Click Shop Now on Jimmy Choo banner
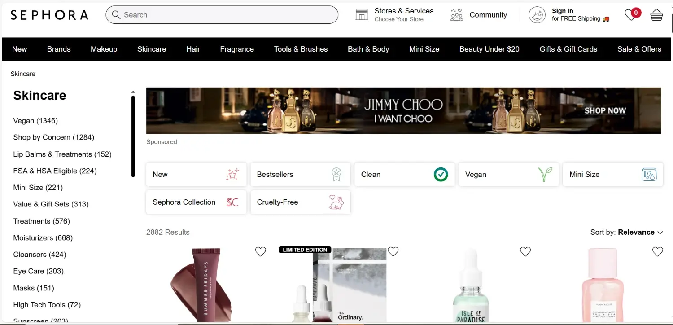 (x=605, y=110)
